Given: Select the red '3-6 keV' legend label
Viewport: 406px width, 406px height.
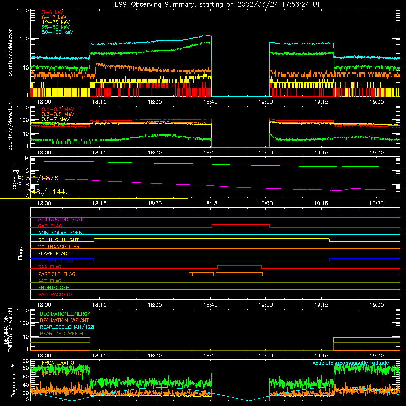Looking at the screenshot, I should click(52, 12).
